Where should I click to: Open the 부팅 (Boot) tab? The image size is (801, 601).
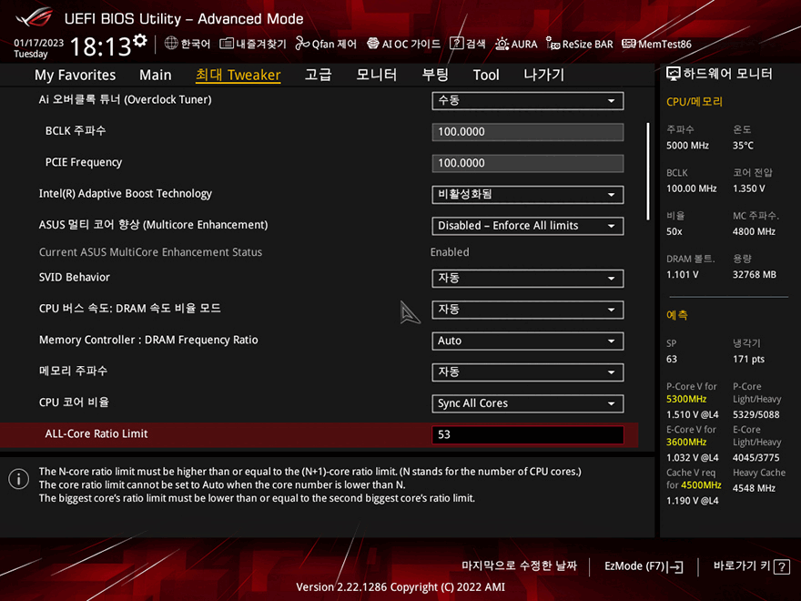[x=435, y=75]
